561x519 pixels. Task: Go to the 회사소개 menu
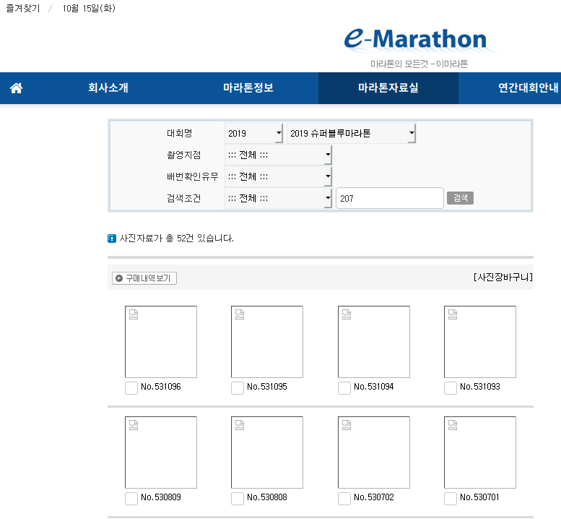point(108,88)
